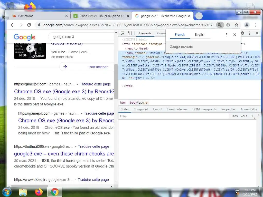263x197 pixels.
Task: Open the DOM Breakpoints tab
Action: (x=204, y=109)
